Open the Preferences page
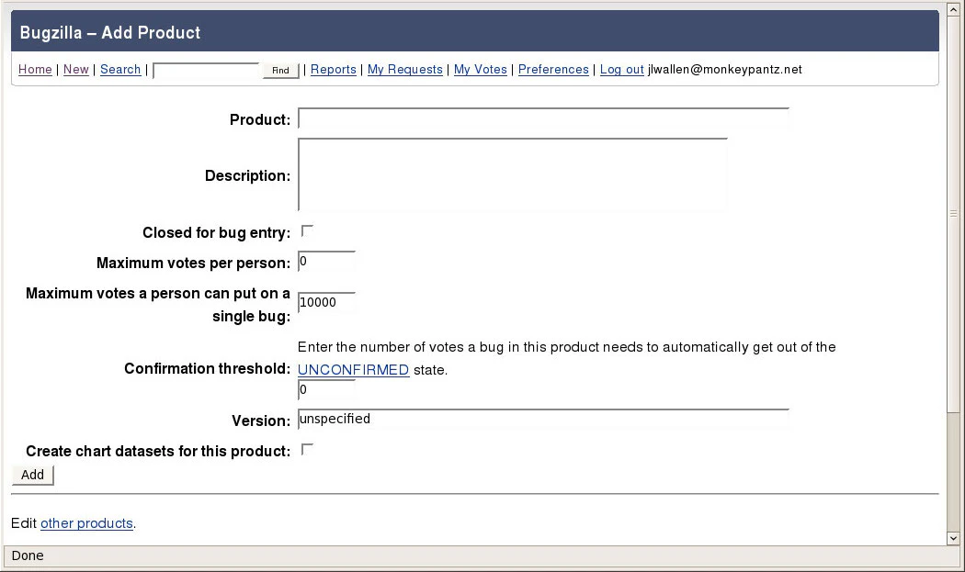965x572 pixels. pos(553,69)
